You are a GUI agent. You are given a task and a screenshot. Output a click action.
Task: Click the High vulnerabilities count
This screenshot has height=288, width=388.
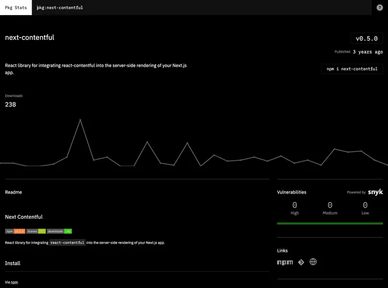point(294,206)
